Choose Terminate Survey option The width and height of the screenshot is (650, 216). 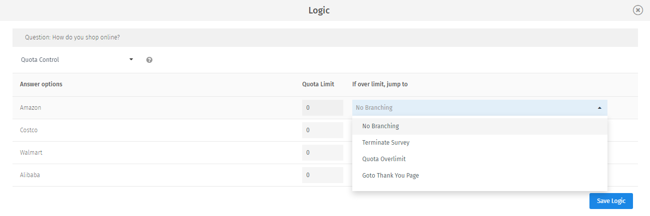point(386,143)
